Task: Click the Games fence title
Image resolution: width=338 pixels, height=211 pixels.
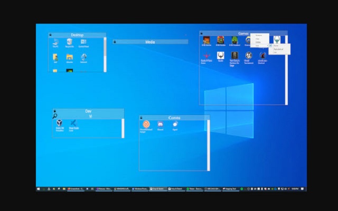Action: coord(243,33)
